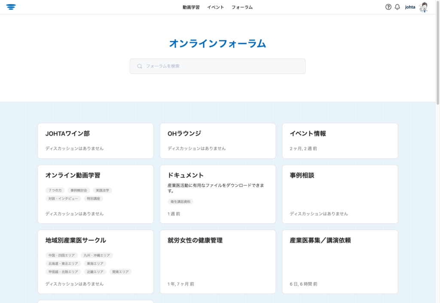Go to the イベント menu item
This screenshot has height=303, width=440.
click(x=215, y=7)
